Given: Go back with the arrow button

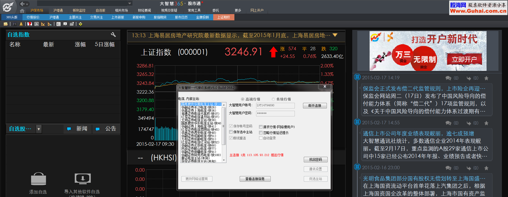Looking at the screenshot, I should click(23, 4).
